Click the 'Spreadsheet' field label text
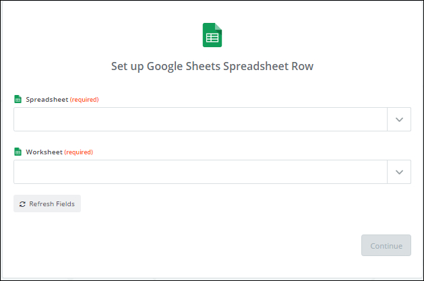 click(47, 100)
